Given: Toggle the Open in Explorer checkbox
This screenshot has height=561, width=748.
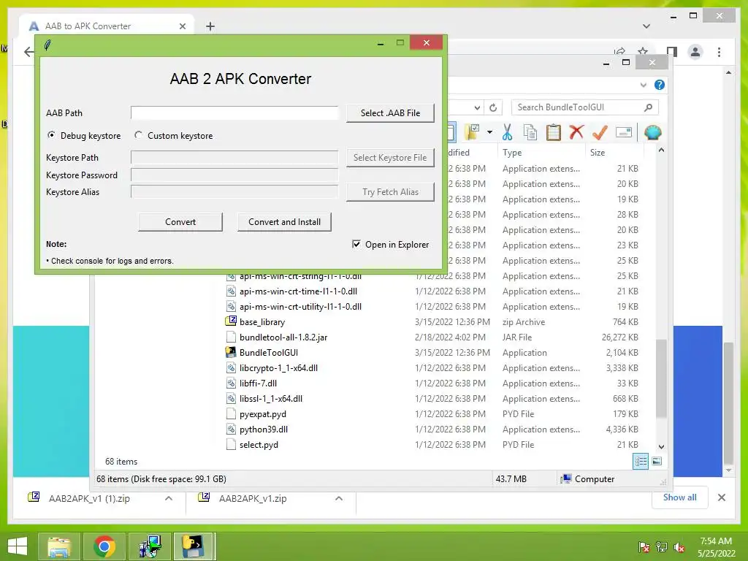Looking at the screenshot, I should point(356,244).
